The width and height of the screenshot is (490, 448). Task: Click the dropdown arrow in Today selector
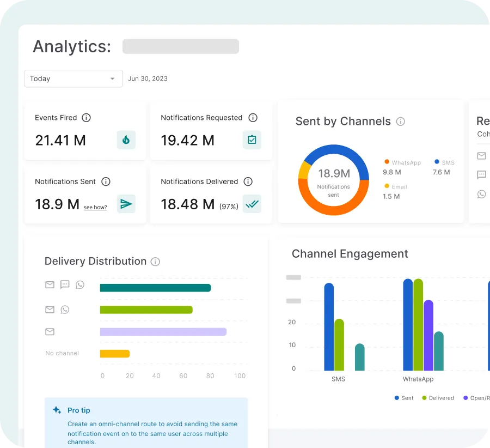click(x=113, y=78)
